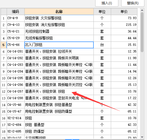Click the 单价 column header

(124, 12)
